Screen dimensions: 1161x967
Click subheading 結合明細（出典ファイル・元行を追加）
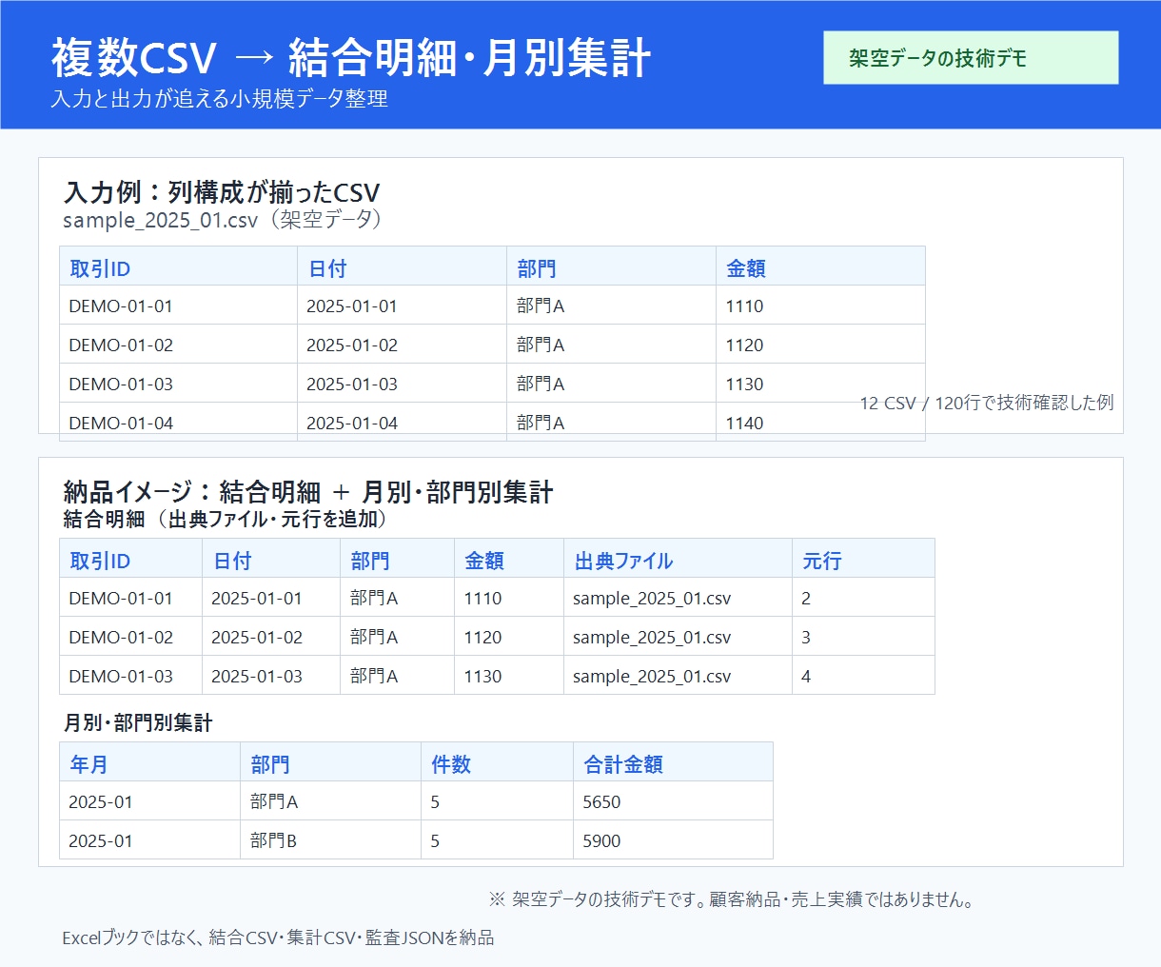coord(226,519)
